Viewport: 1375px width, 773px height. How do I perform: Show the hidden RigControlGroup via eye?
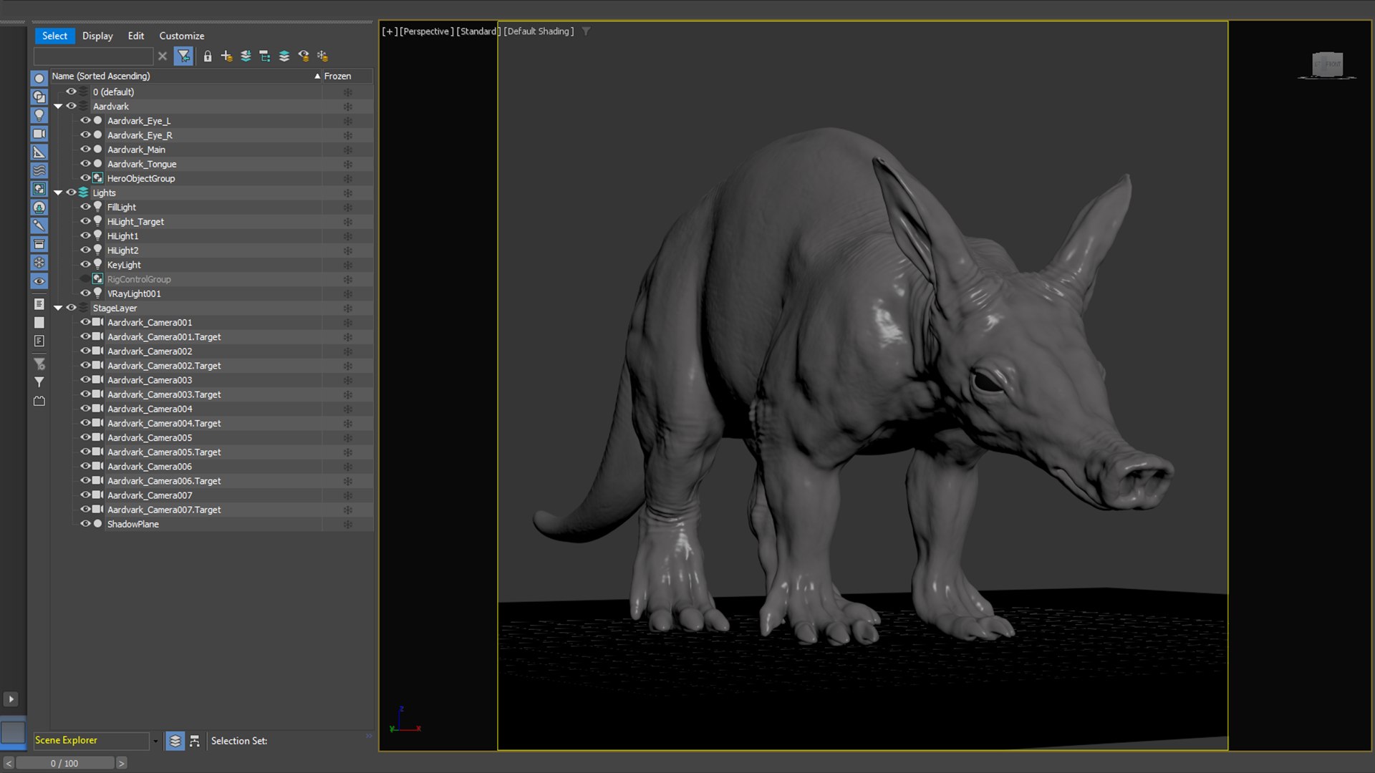[85, 279]
